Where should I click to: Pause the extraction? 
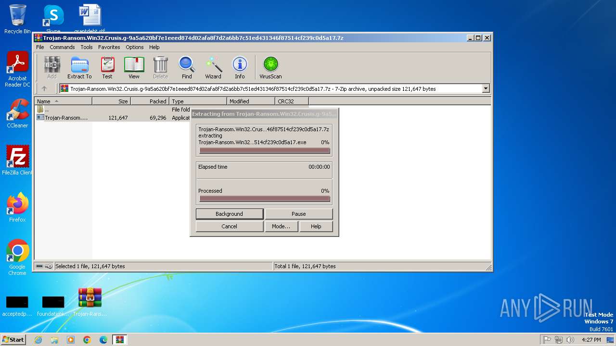pyautogui.click(x=299, y=214)
